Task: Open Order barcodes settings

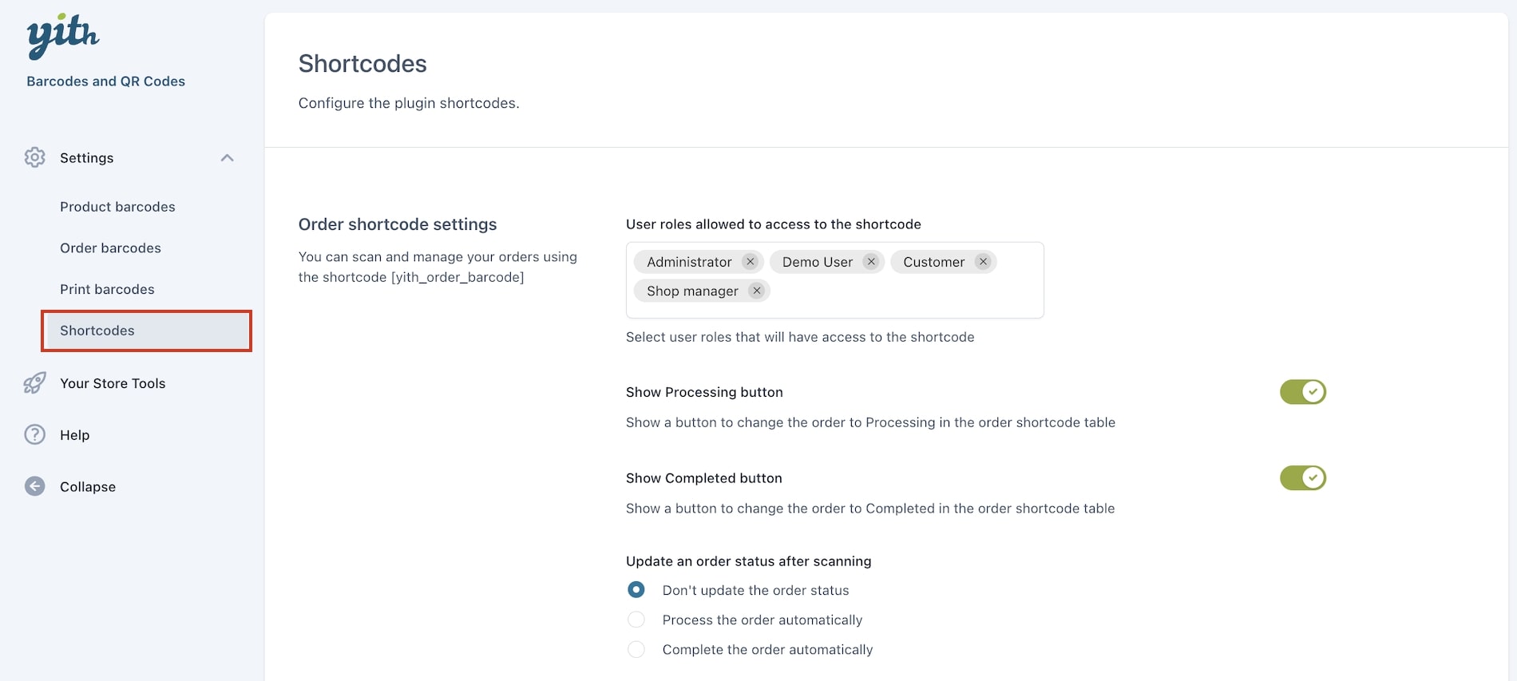Action: coord(110,248)
